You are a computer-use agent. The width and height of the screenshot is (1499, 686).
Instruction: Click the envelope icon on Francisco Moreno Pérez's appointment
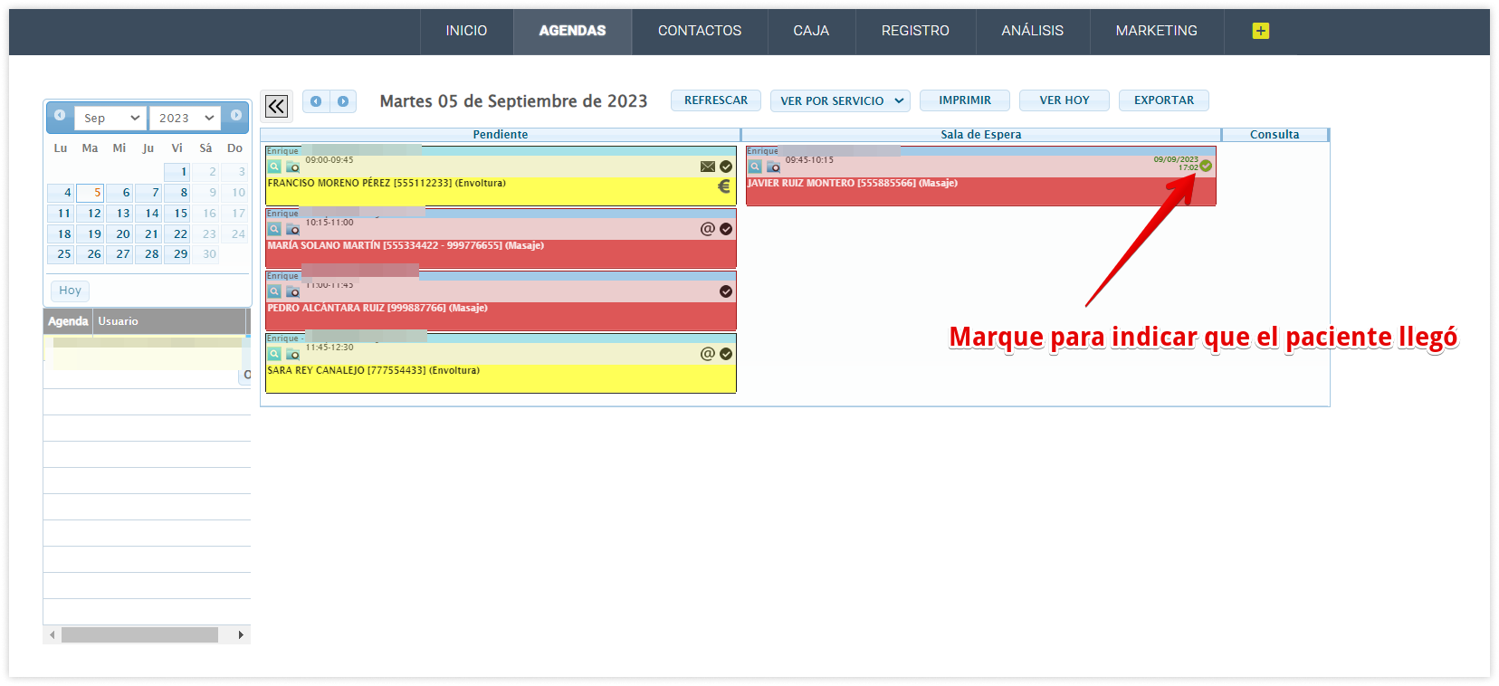click(x=708, y=167)
